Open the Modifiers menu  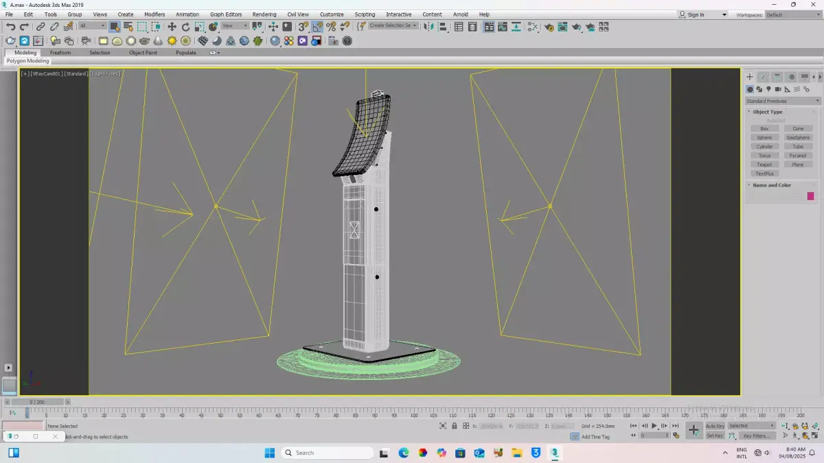click(154, 14)
